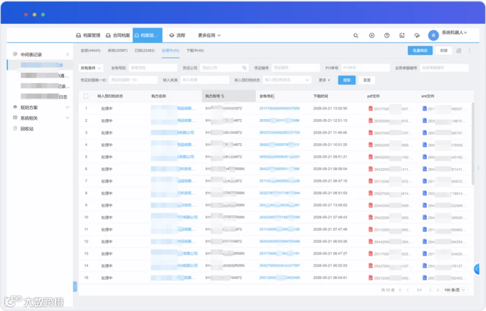Image resolution: width=486 pixels, height=311 pixels.
Task: Click the 新建 button
Action: coord(444,51)
